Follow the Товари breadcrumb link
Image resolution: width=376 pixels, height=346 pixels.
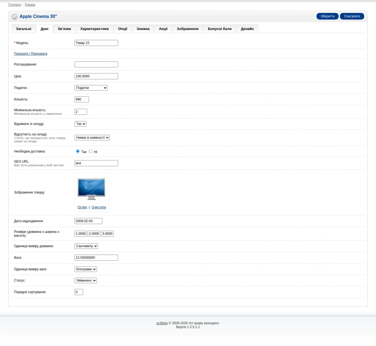(x=30, y=5)
